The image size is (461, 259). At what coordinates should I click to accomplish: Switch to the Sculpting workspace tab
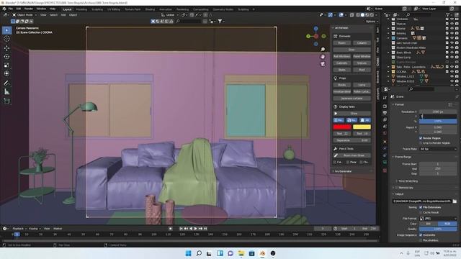click(x=97, y=9)
